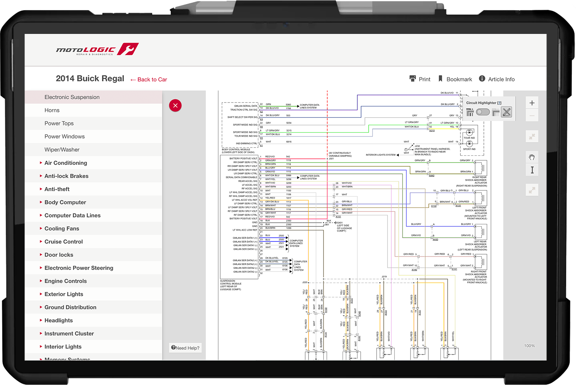
Task: Expand the Air Conditioning category arrow
Action: [x=41, y=163]
